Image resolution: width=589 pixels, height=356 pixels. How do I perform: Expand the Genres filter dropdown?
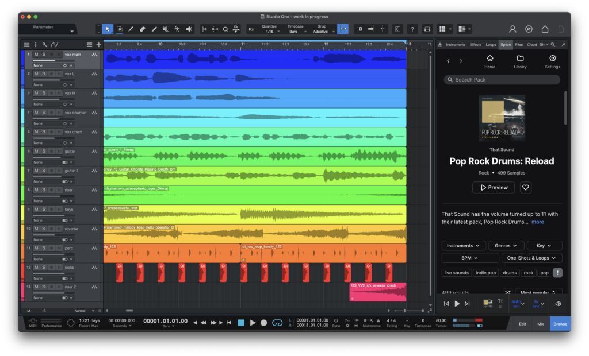506,246
